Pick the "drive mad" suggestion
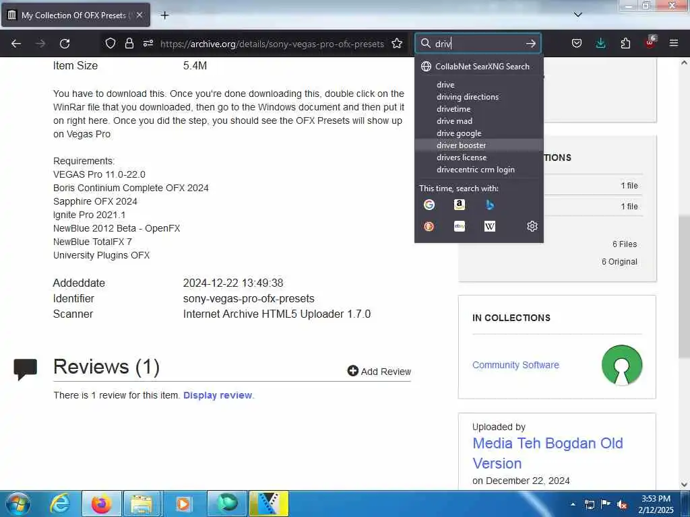The image size is (690, 517). pyautogui.click(x=479, y=121)
